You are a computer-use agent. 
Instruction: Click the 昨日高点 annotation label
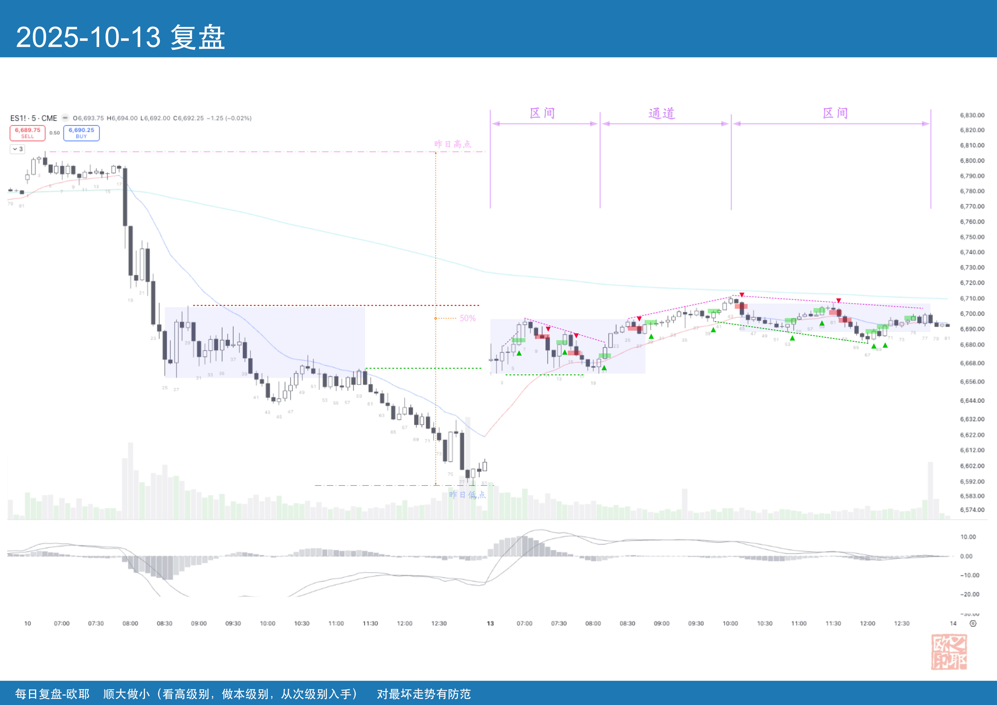(x=452, y=144)
